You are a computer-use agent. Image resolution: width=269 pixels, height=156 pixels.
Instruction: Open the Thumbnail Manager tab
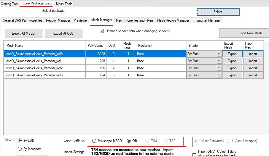coord(206,20)
